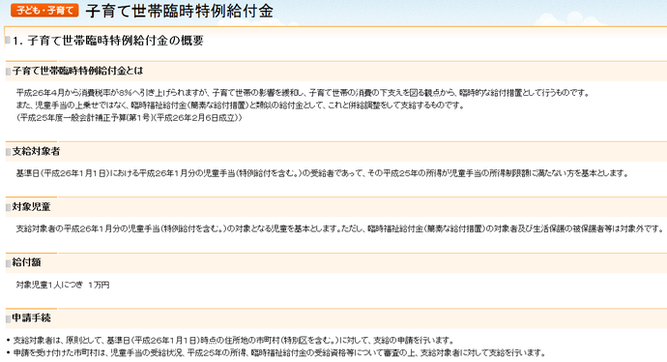
Task: Click the 給付額 section heading
Action: click(x=26, y=262)
